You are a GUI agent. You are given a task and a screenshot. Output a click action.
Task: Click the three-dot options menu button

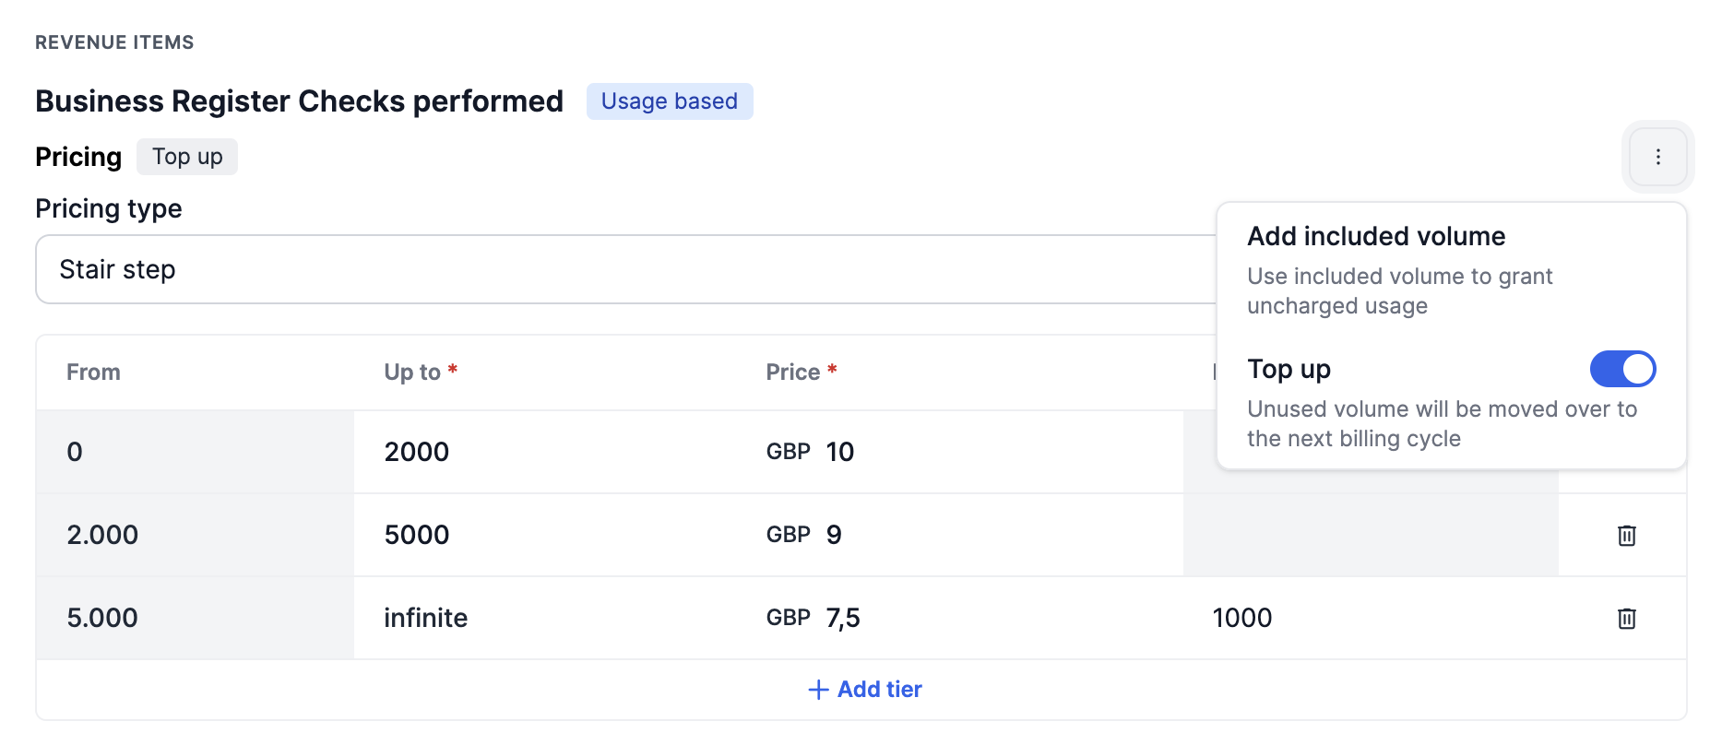point(1657,157)
